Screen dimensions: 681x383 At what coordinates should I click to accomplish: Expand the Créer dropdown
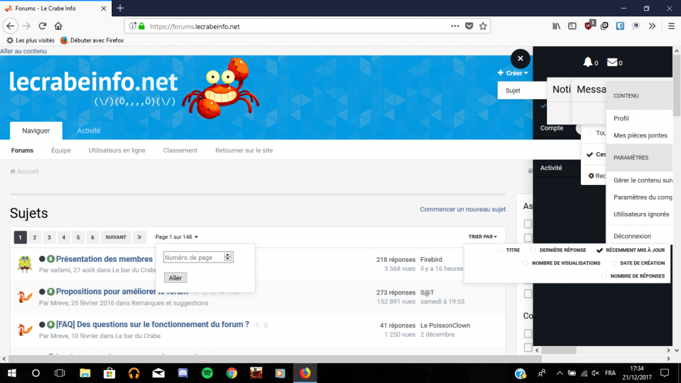click(513, 73)
